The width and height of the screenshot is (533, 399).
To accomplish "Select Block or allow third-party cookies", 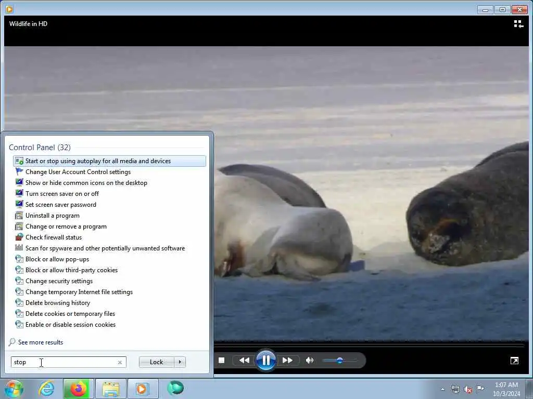I will pos(109,270).
